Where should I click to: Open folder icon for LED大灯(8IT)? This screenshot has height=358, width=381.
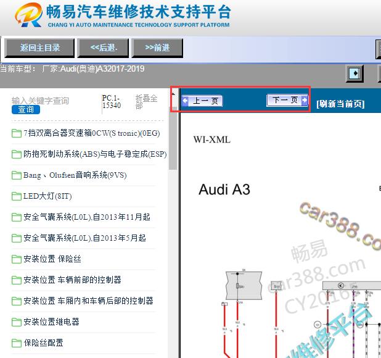click(x=16, y=196)
